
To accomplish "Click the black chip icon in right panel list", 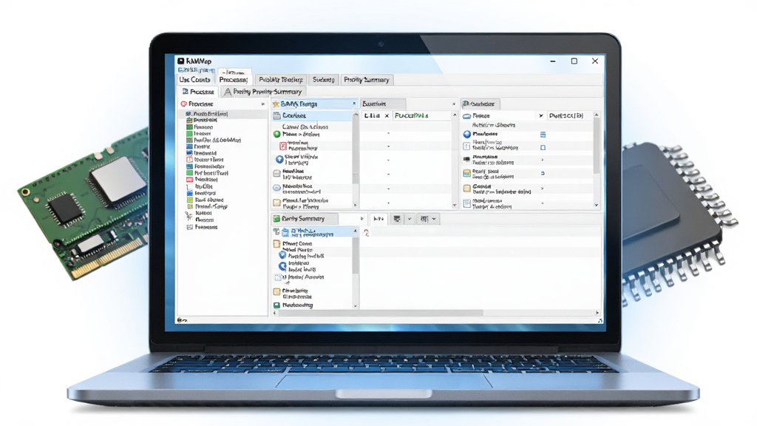I will point(466,159).
